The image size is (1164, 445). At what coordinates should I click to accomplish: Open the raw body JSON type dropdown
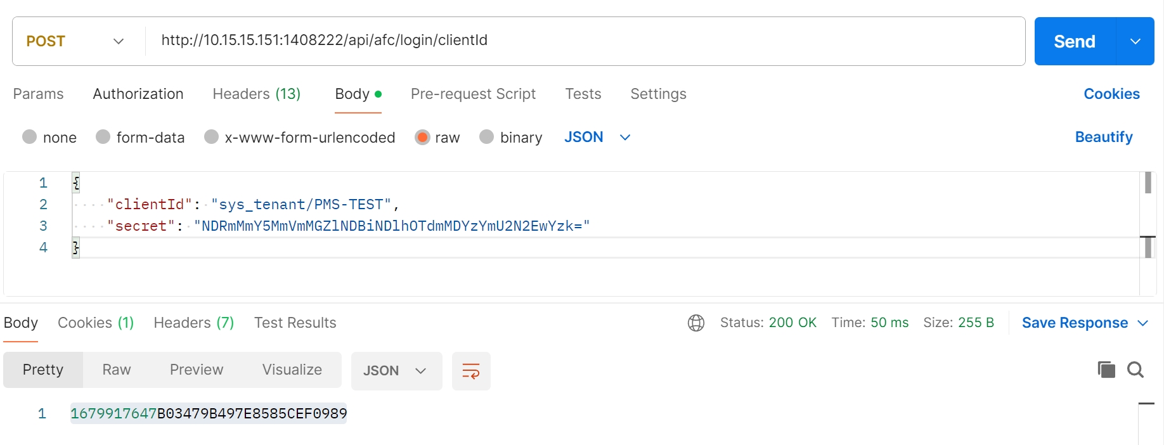(597, 137)
